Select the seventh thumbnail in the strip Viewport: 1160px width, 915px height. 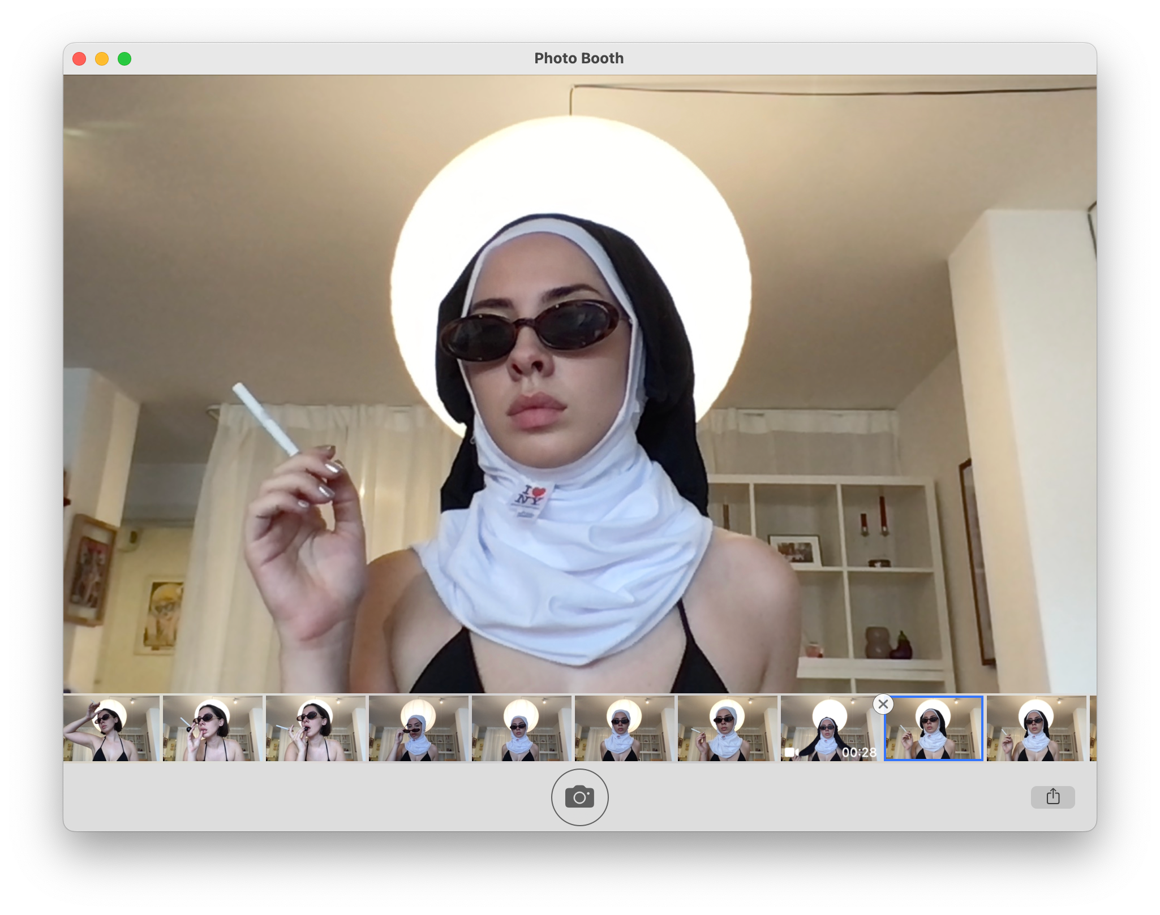(728, 728)
